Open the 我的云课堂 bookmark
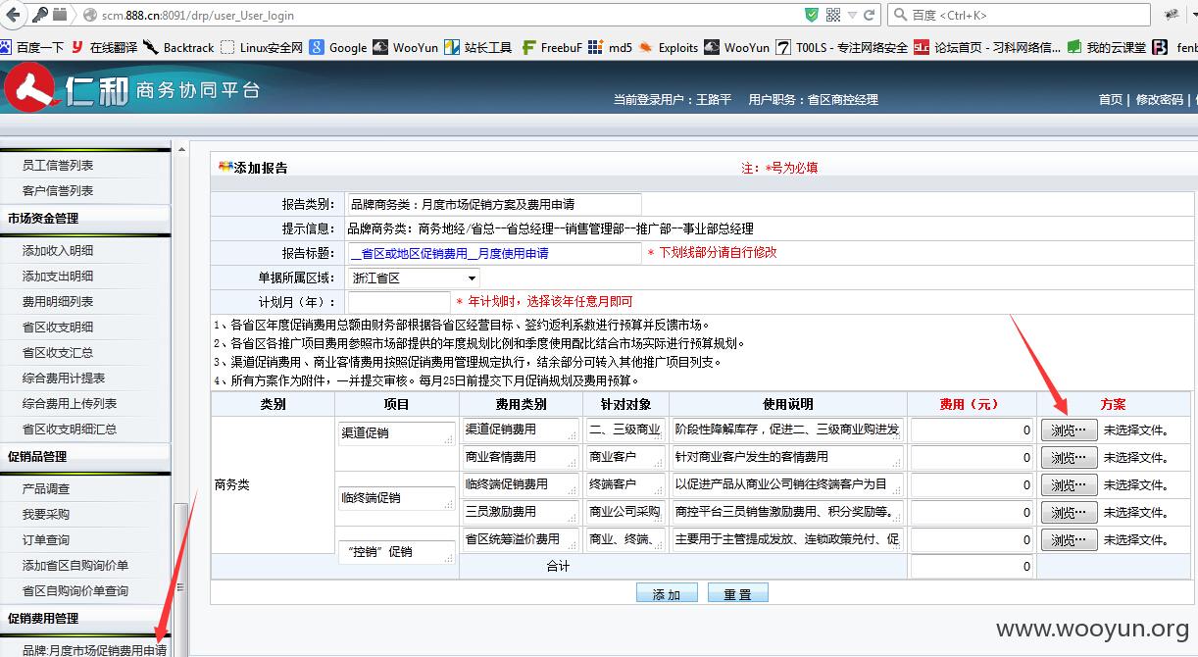The image size is (1198, 657). (1107, 47)
